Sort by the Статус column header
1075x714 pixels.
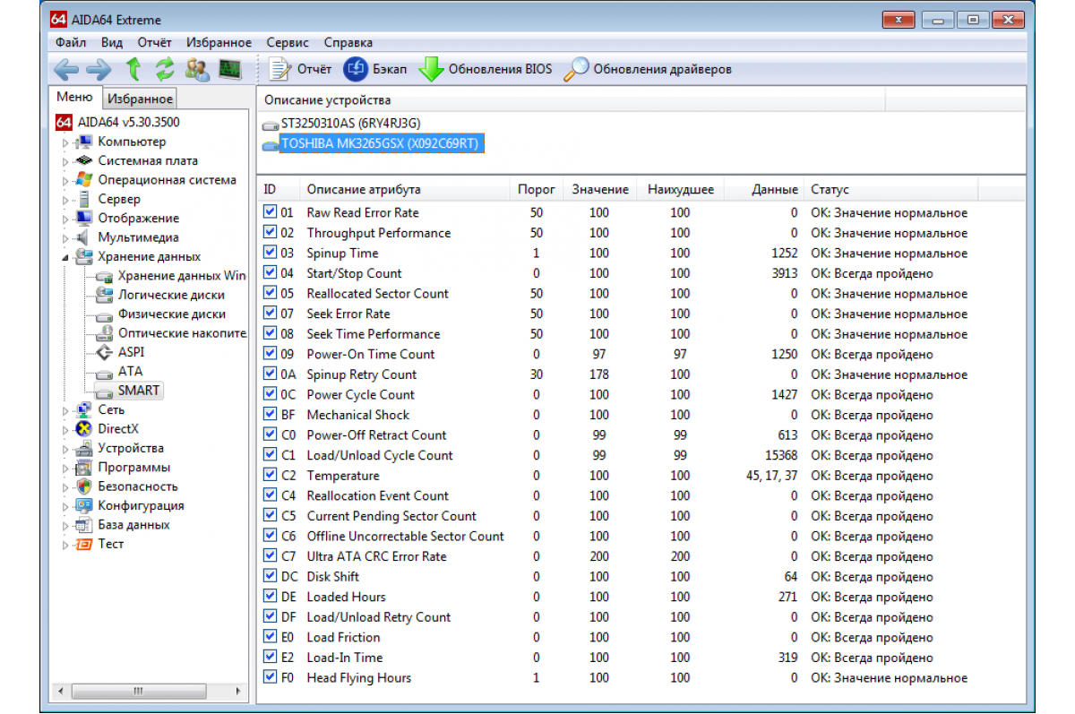click(891, 190)
